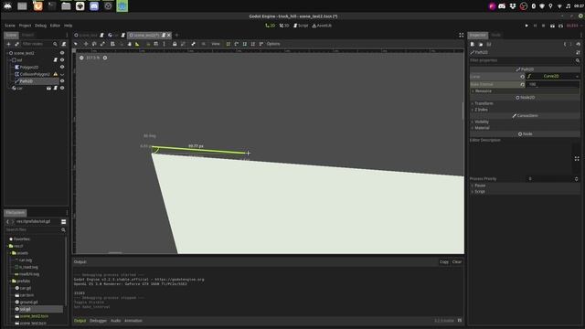The height and width of the screenshot is (329, 585).
Task: Click the skeleton bone options icon
Action: 193,44
